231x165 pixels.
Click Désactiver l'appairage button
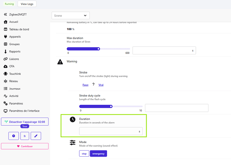pyautogui.click(x=25, y=122)
